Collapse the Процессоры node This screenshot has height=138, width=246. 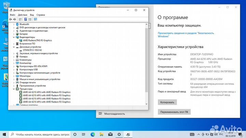(x=14, y=89)
